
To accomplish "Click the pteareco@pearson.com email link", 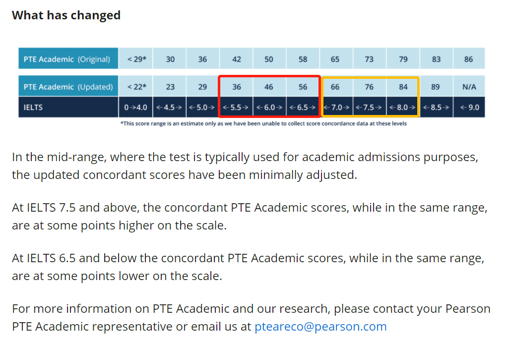I will (320, 327).
